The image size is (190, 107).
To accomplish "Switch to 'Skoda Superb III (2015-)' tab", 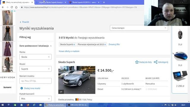I will (x=84, y=2).
